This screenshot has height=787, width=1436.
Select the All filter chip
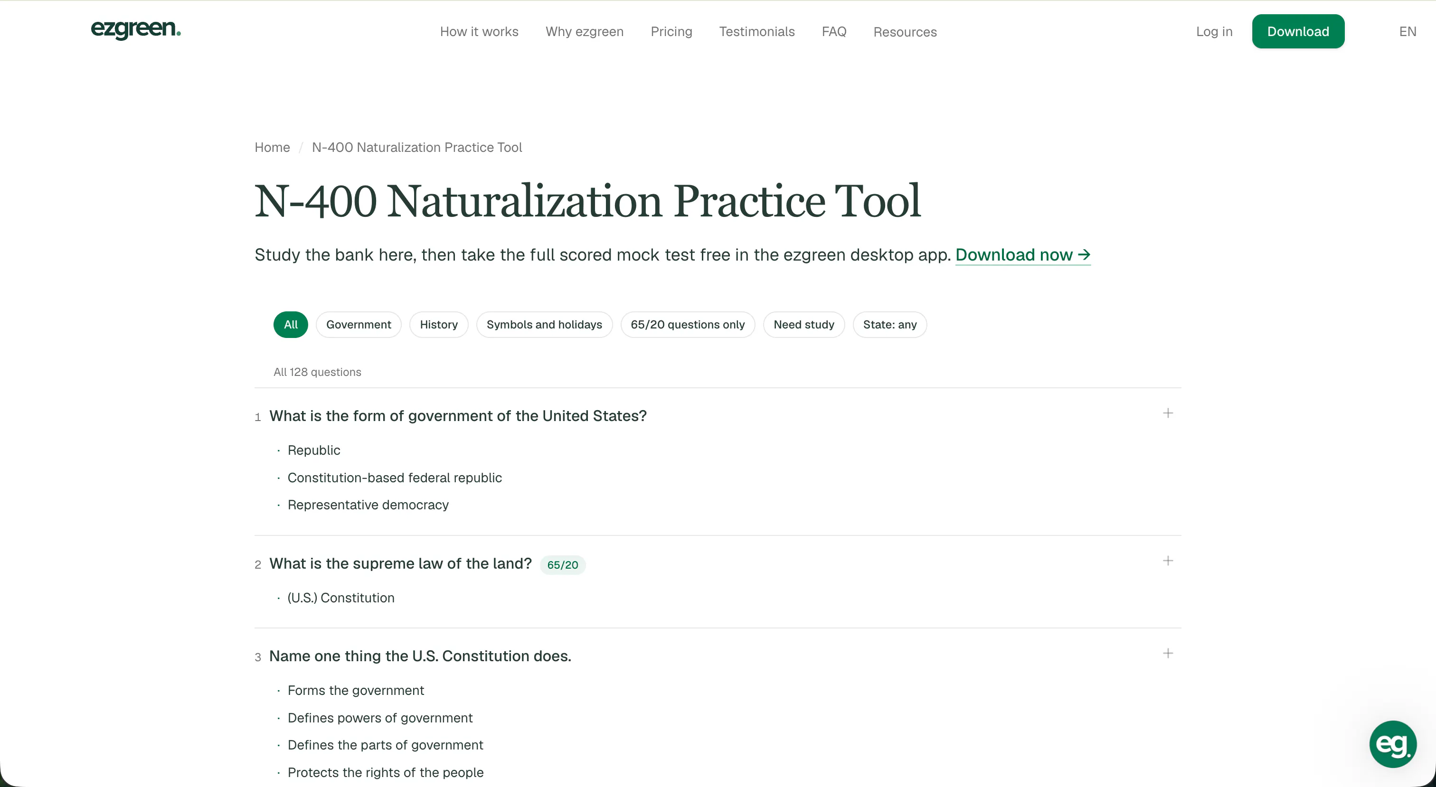(x=291, y=324)
